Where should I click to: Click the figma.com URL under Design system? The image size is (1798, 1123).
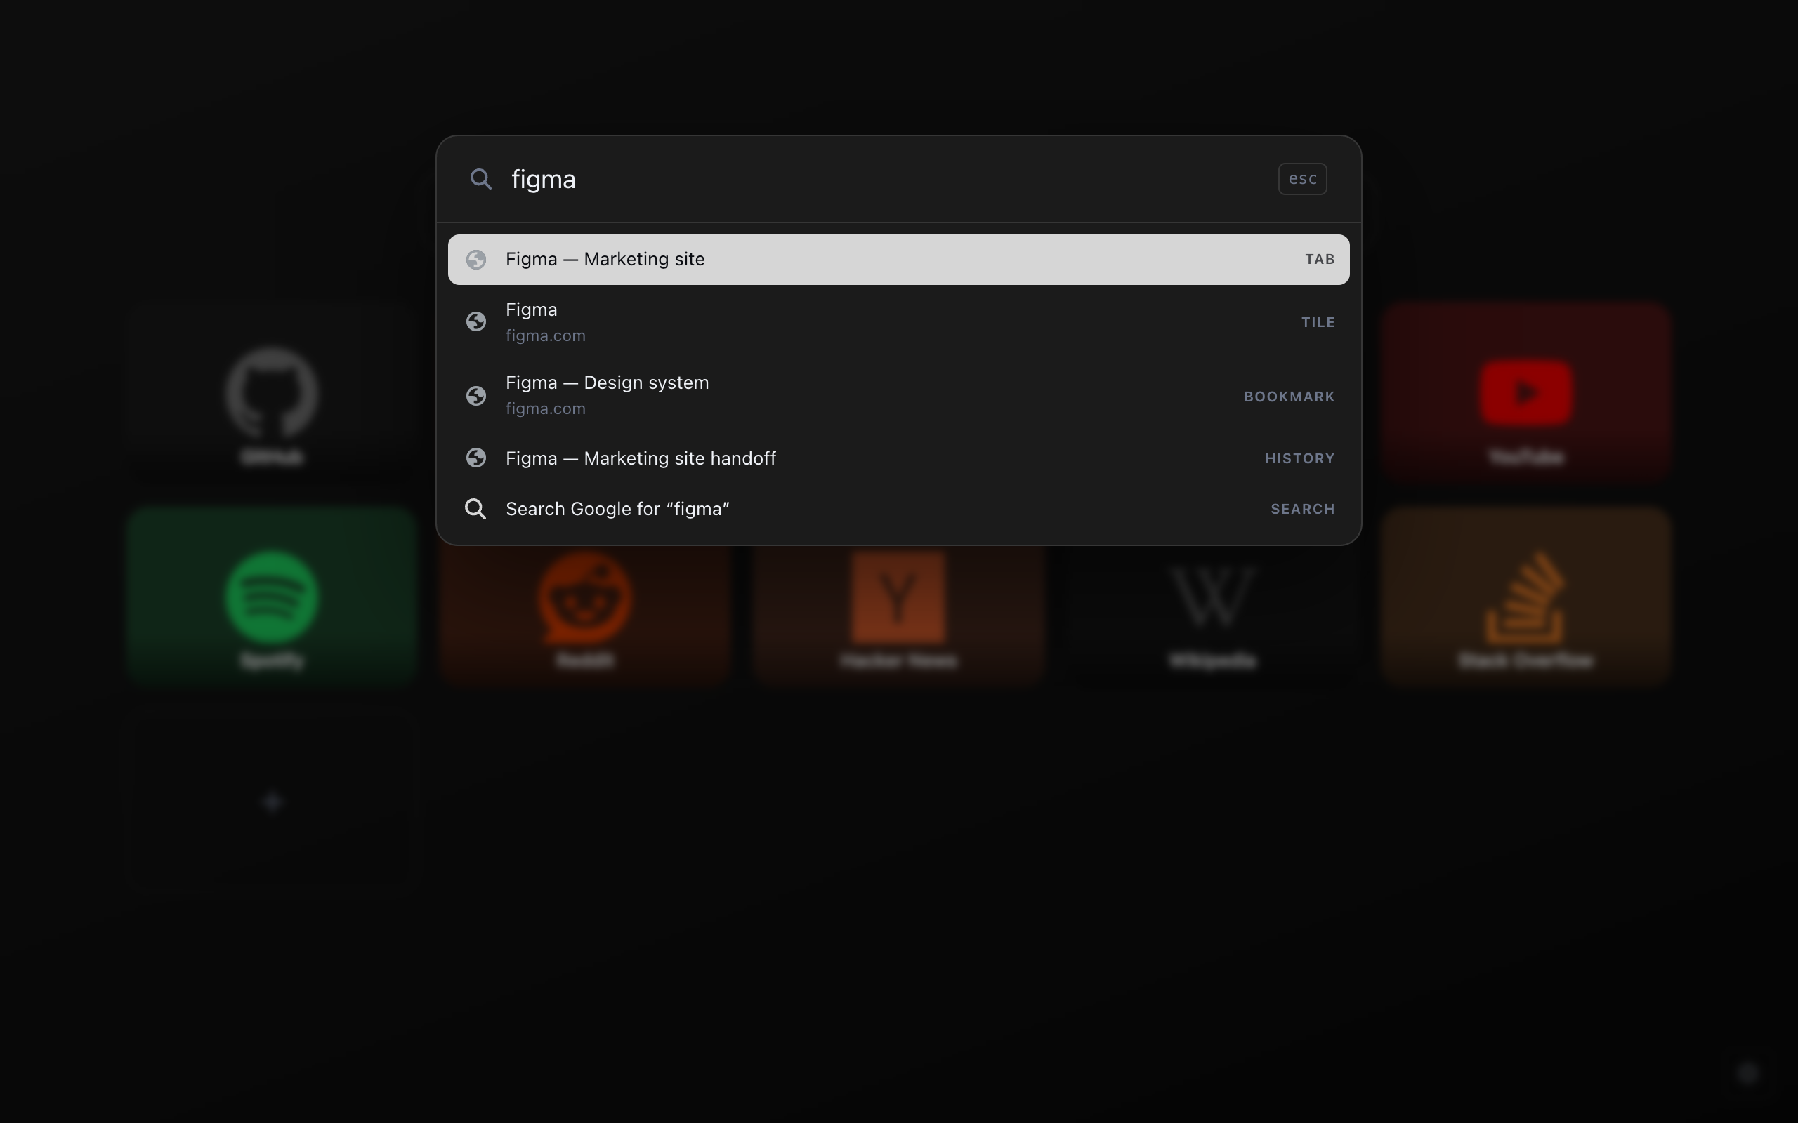pos(545,408)
